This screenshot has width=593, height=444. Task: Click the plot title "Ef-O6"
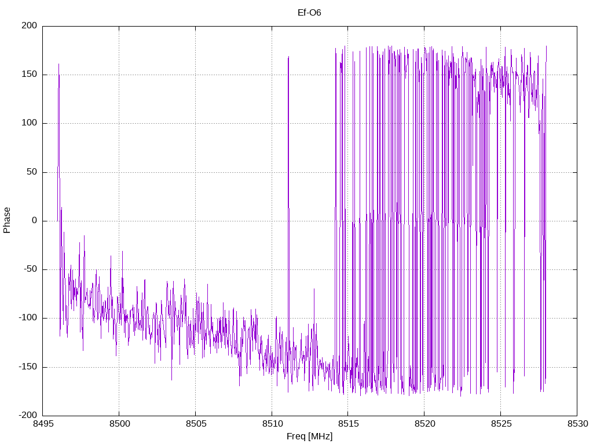(x=309, y=13)
